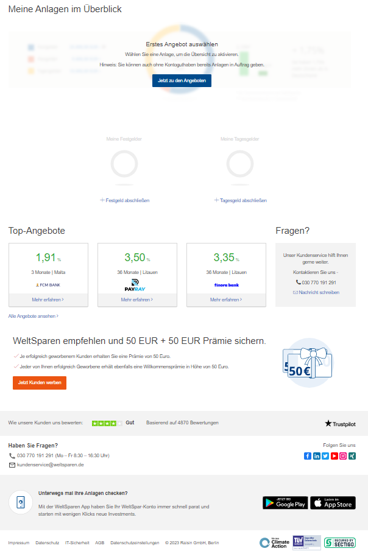This screenshot has height=554, width=368.
Task: Expand PayRay offer via Mehr erfahren
Action: coord(137,300)
